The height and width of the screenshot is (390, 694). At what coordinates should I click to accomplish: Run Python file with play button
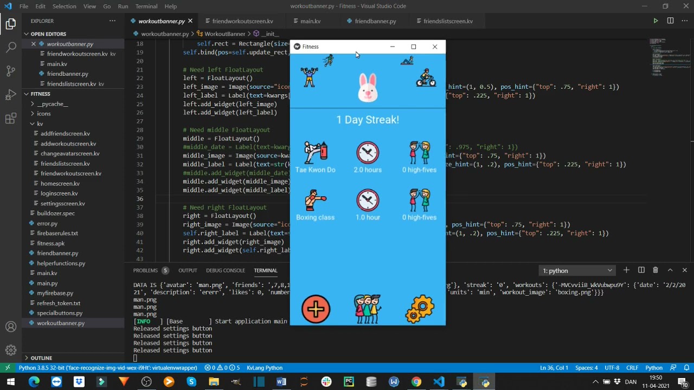pos(656,21)
